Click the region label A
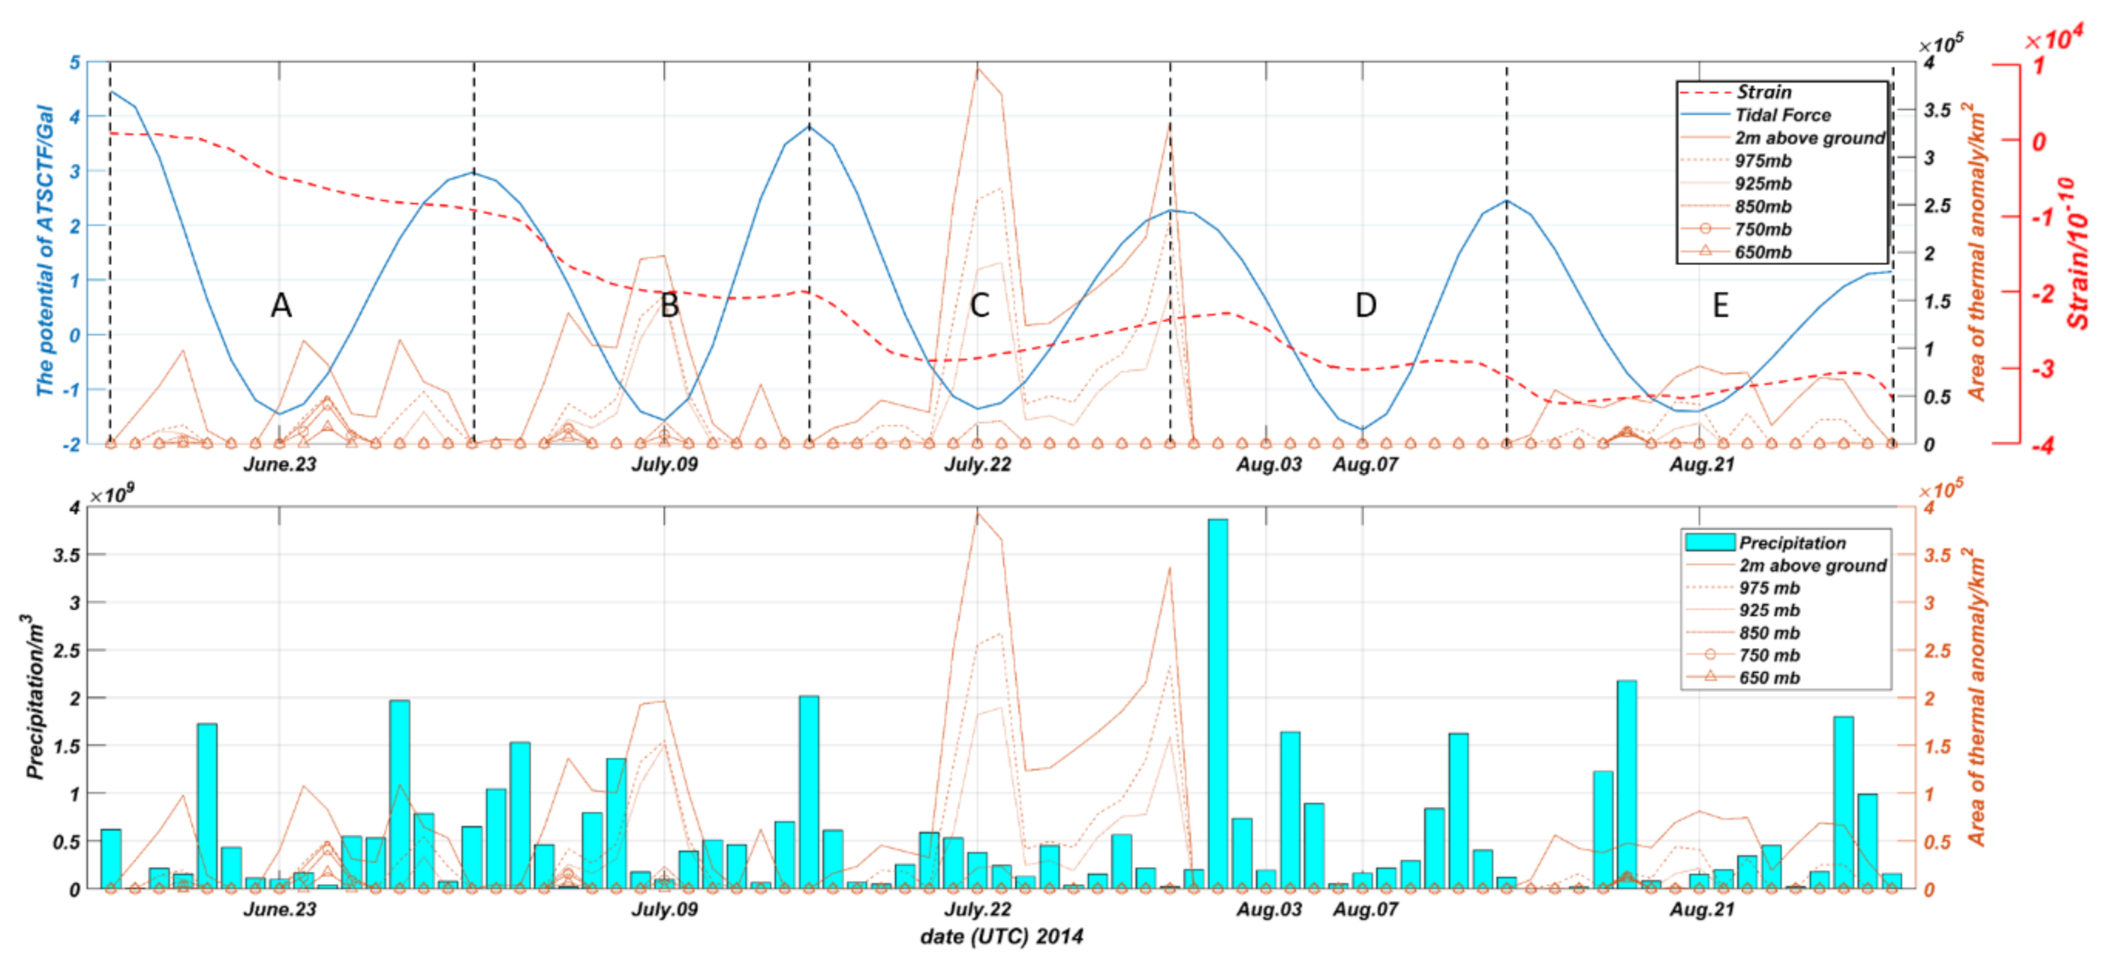2120x961 pixels. [281, 305]
